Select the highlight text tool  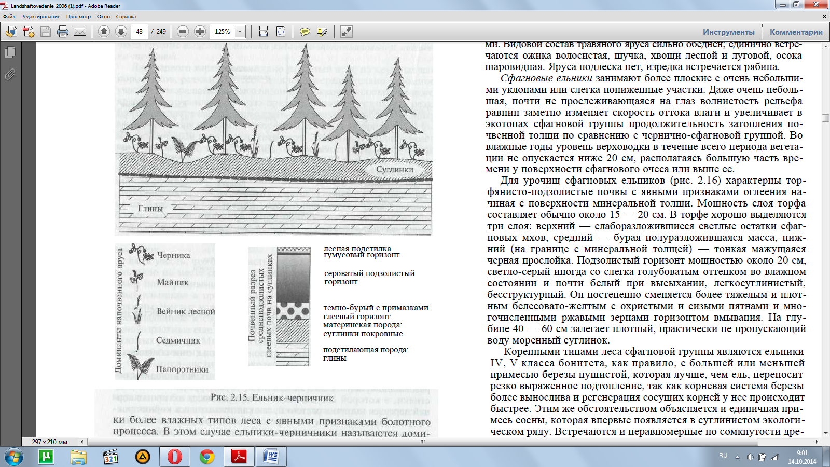(x=322, y=32)
